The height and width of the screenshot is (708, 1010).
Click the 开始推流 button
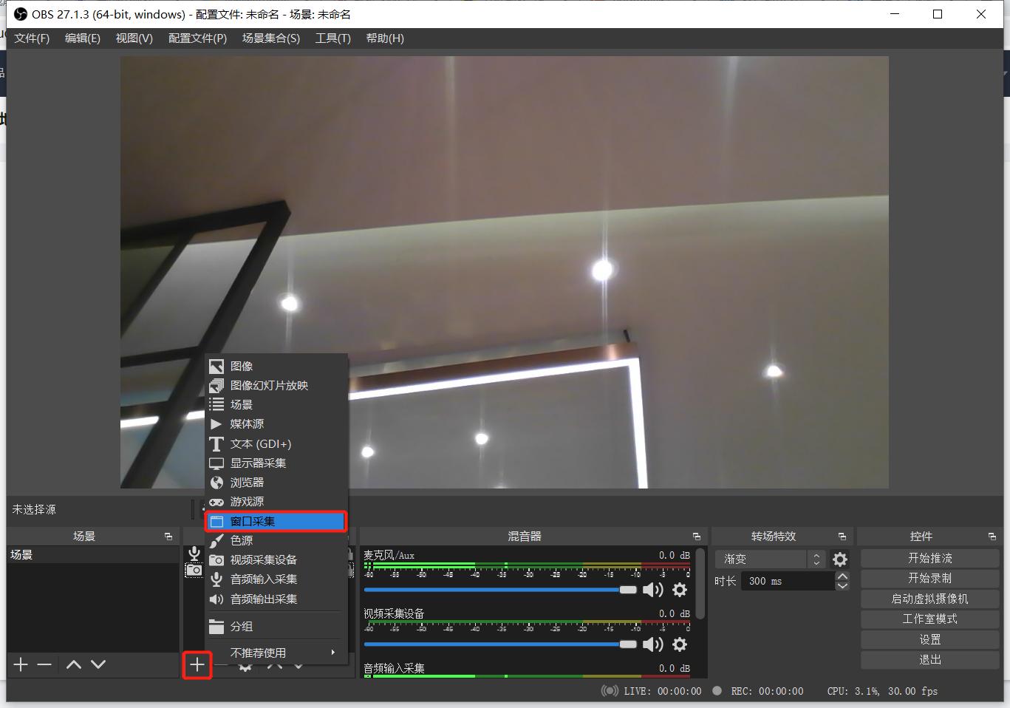929,558
